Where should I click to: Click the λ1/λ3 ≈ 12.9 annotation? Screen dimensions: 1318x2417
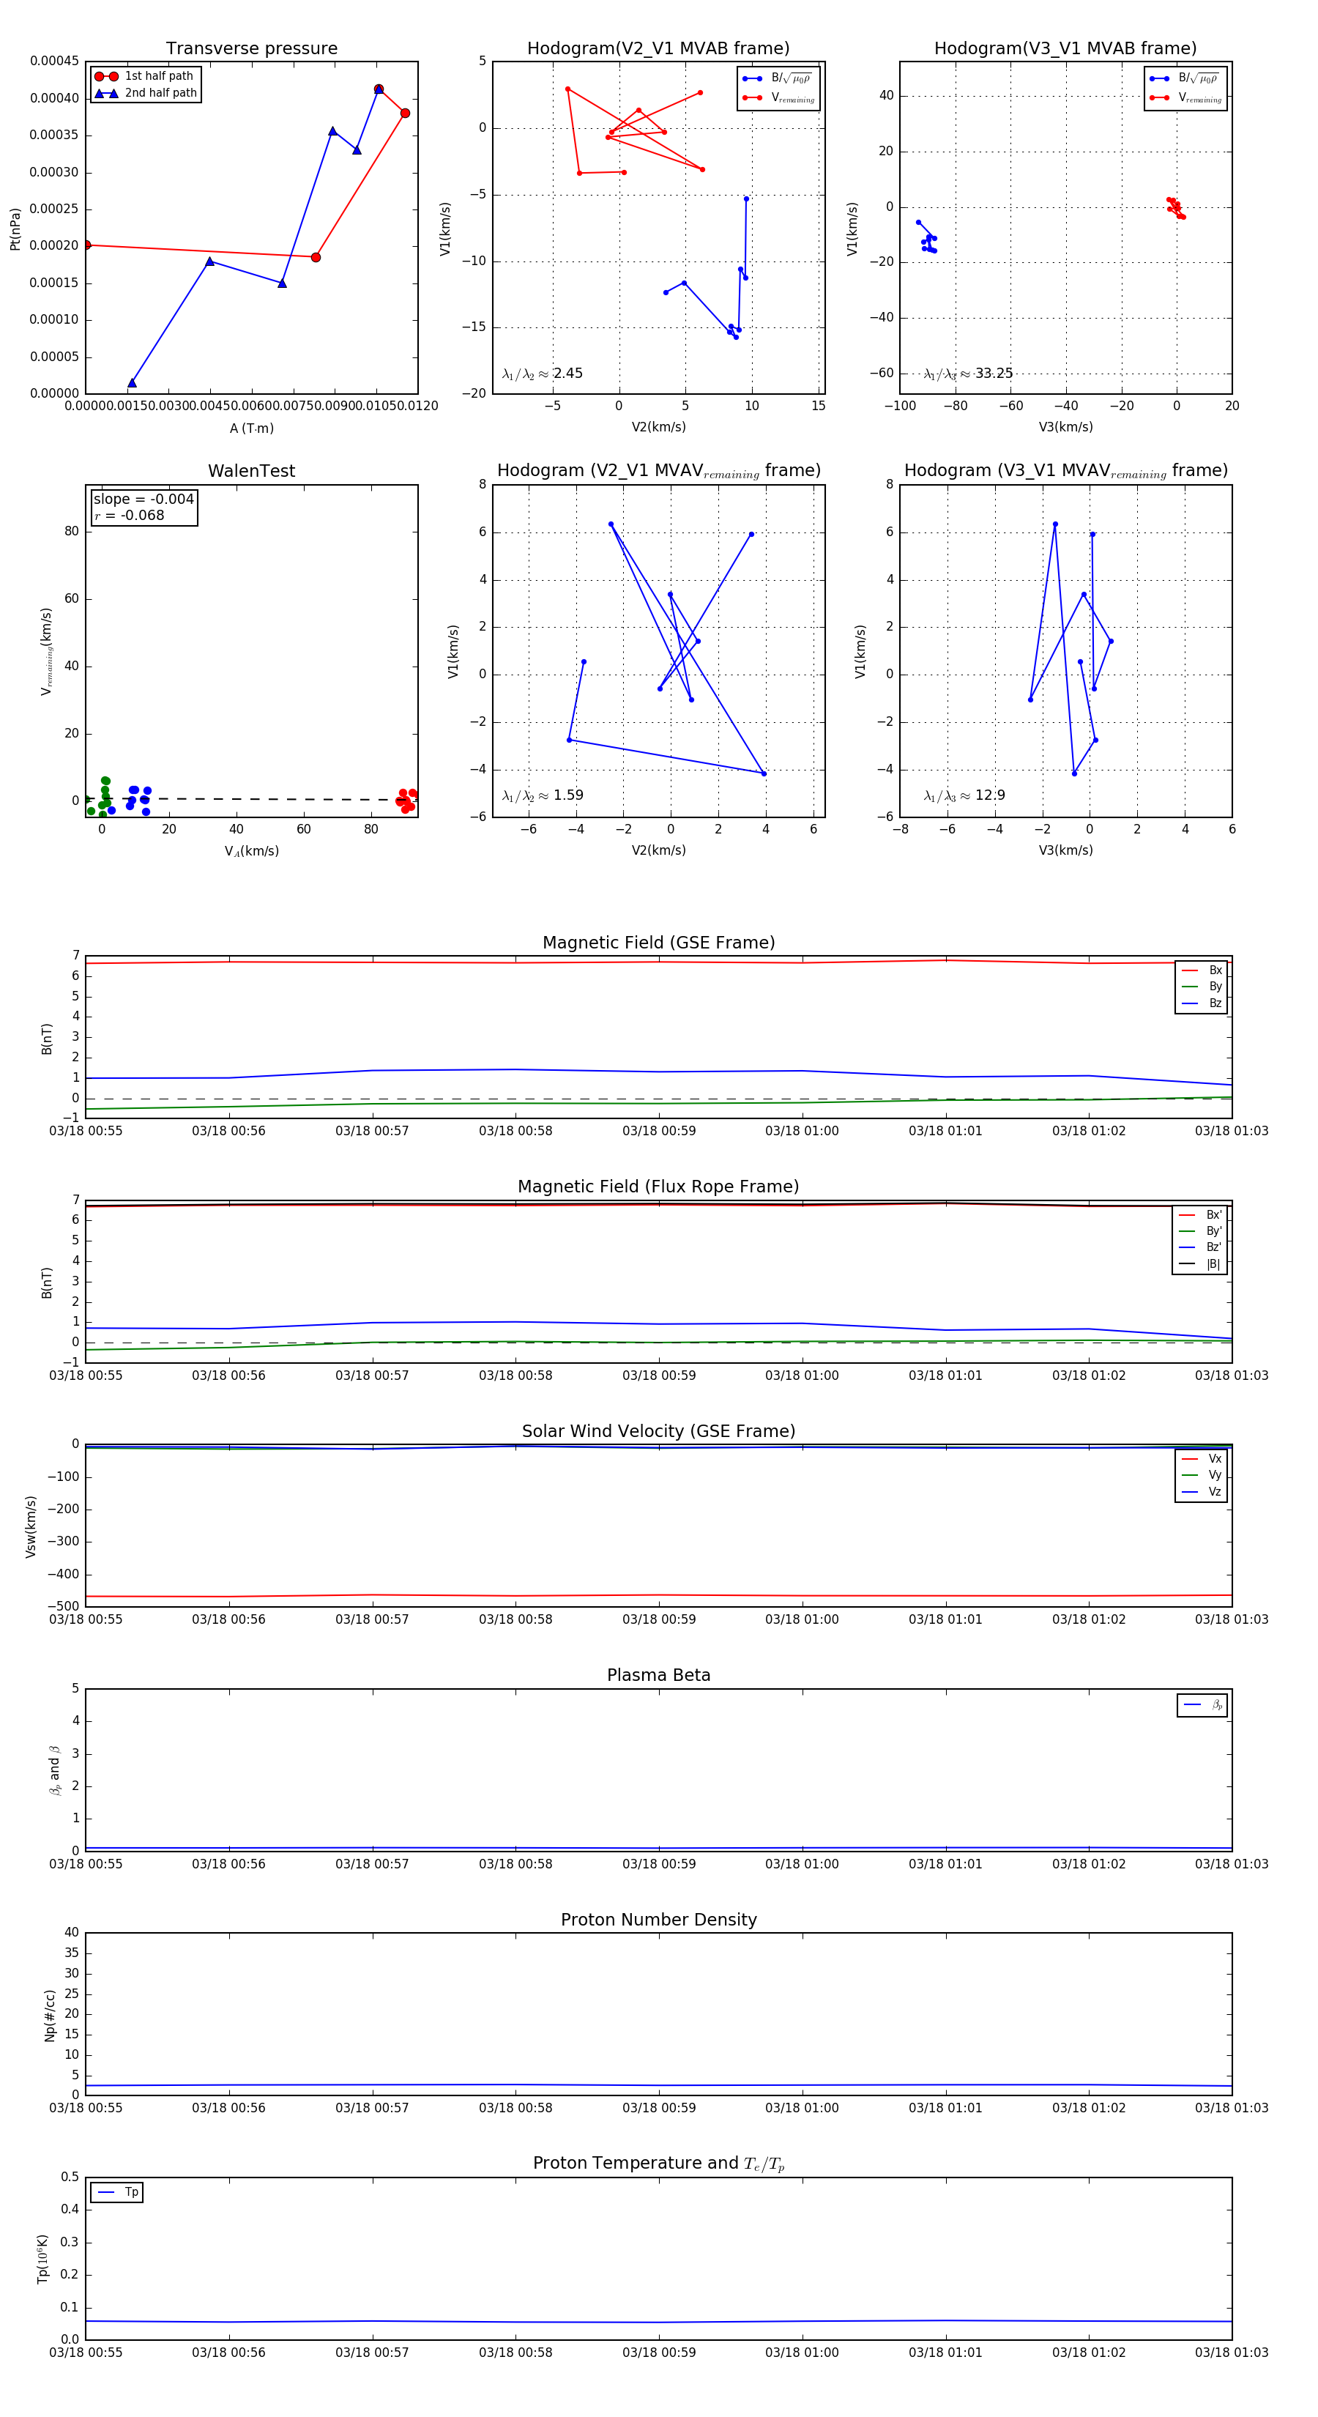(x=964, y=795)
